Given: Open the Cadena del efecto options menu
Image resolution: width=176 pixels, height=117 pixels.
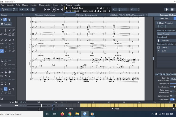Looking at the screenshot, I should (175, 44).
